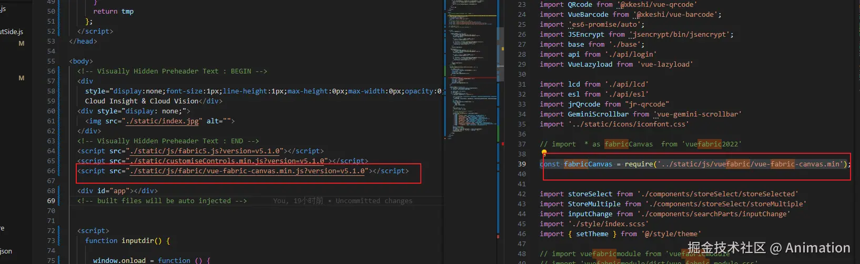Click the 'import esl' line
The width and height of the screenshot is (860, 264).
[x=594, y=94]
